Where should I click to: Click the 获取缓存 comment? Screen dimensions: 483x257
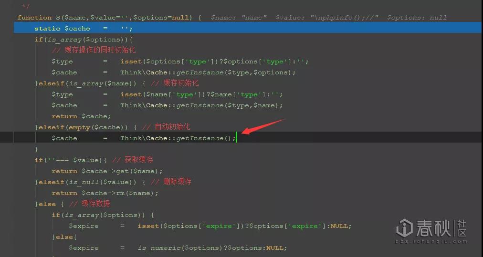[x=133, y=160]
